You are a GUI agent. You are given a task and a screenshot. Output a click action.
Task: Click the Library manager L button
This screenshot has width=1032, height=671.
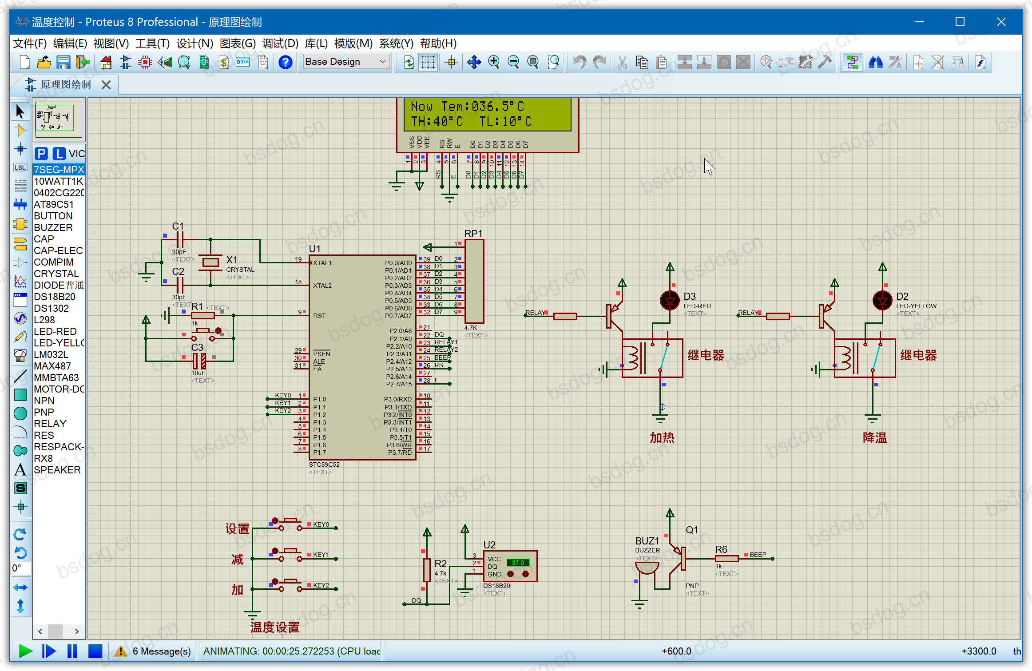click(x=59, y=154)
